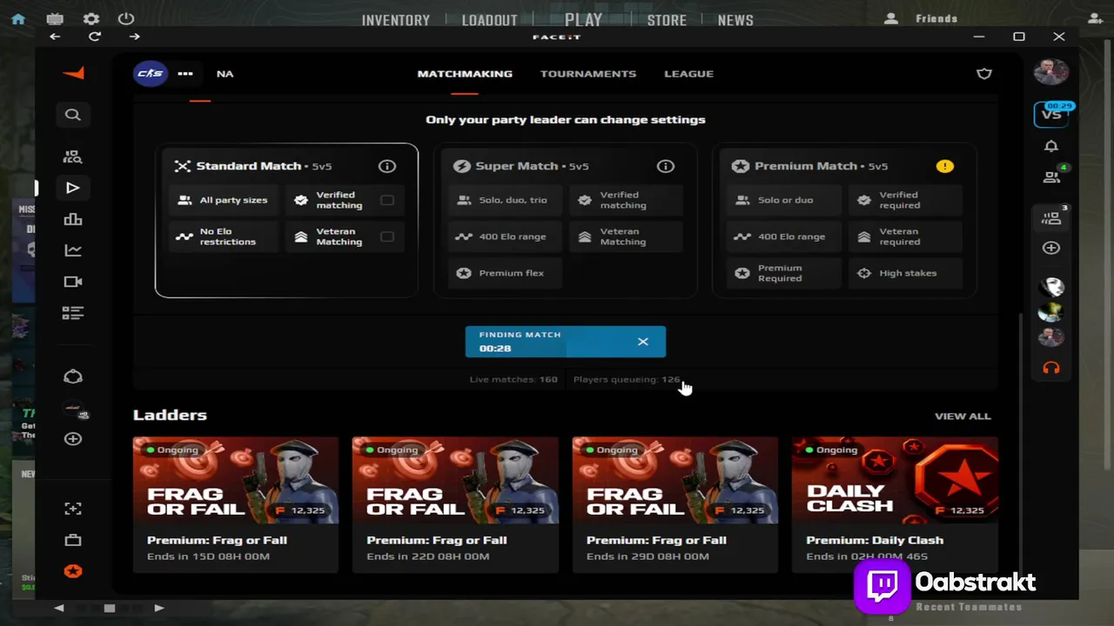The width and height of the screenshot is (1114, 626).
Task: Open Frag or Fail ladder ending in 22D
Action: coord(455,504)
